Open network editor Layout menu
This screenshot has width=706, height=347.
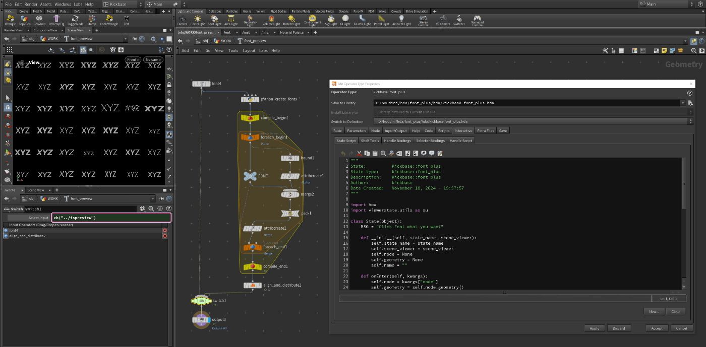[x=249, y=50]
